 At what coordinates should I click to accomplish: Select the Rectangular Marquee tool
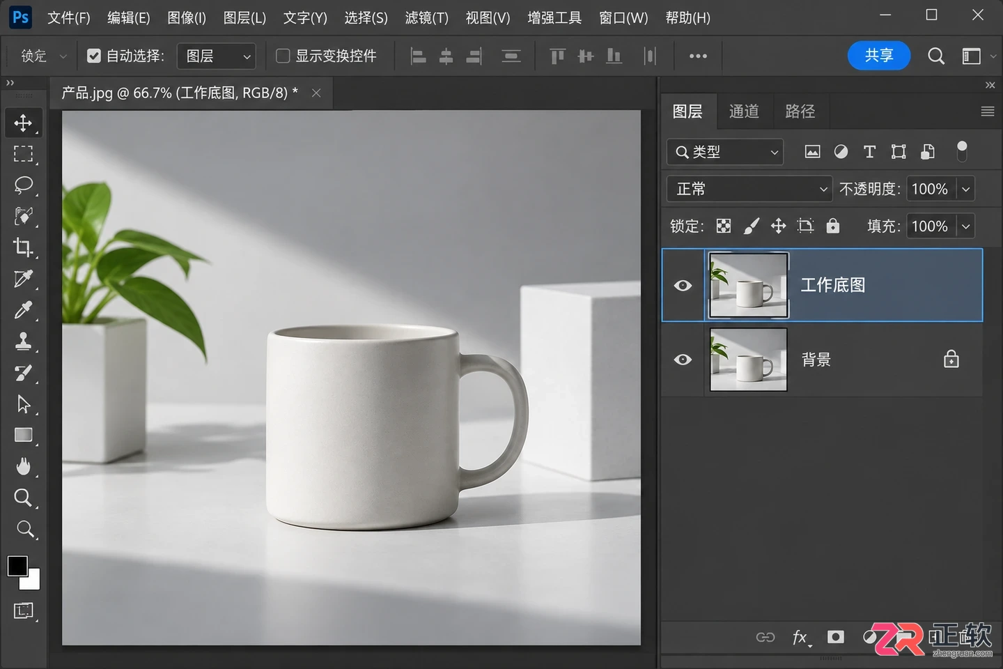[x=23, y=154]
